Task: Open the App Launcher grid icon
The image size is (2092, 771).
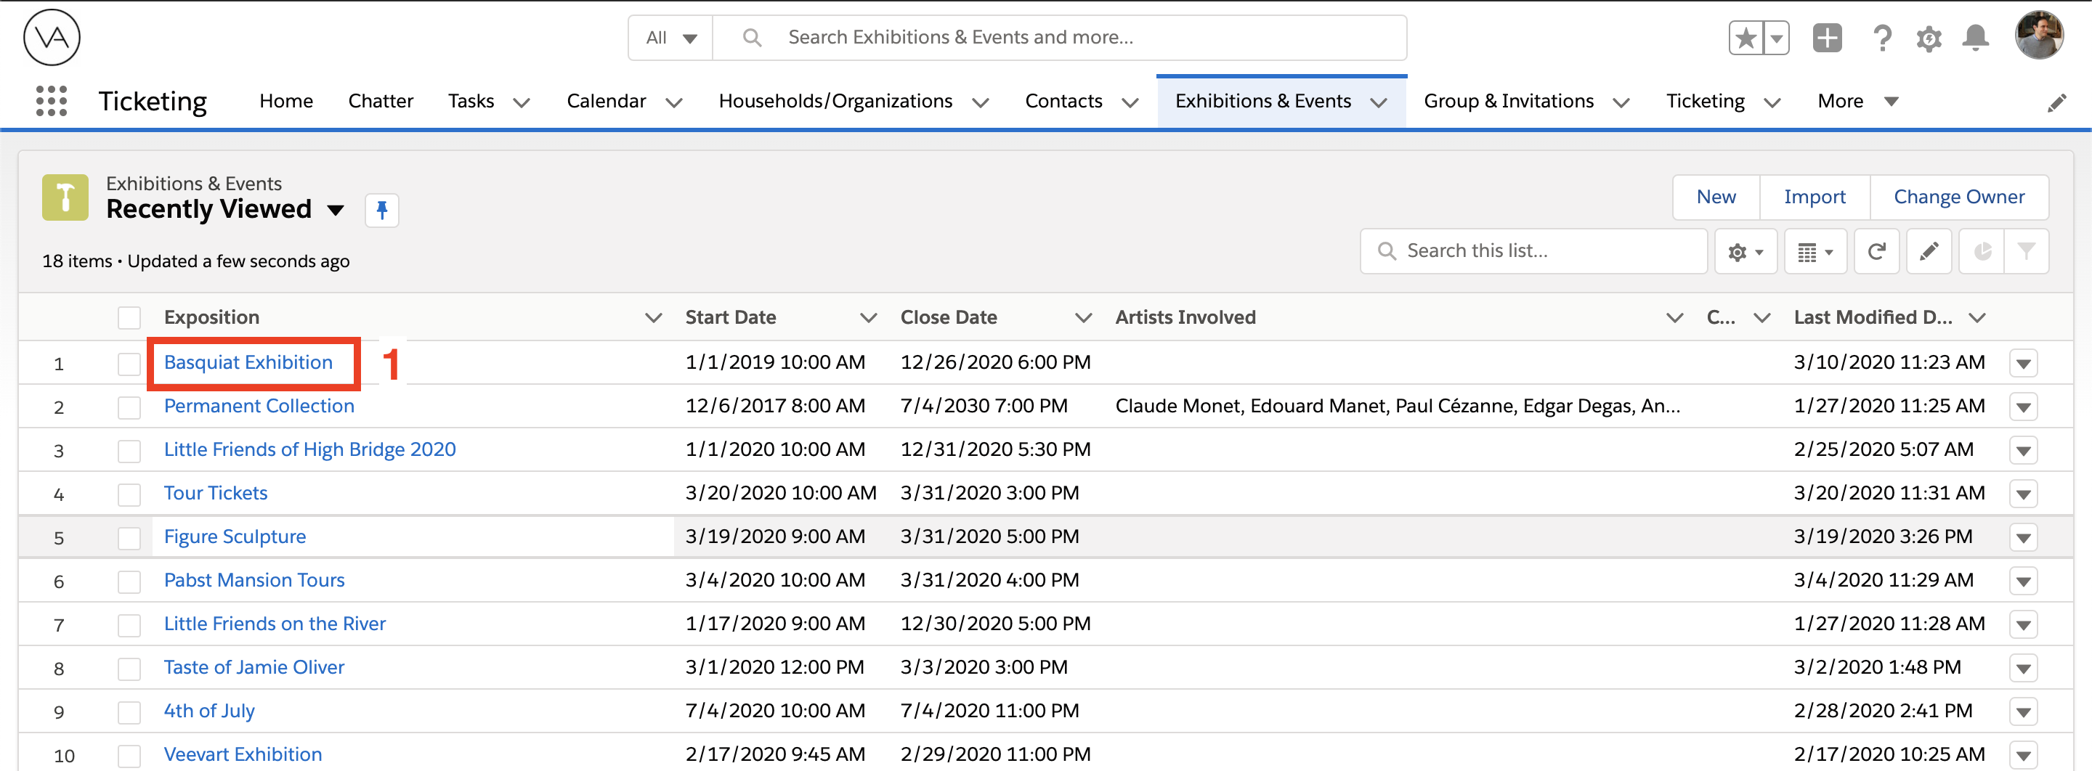Action: pos(51,101)
